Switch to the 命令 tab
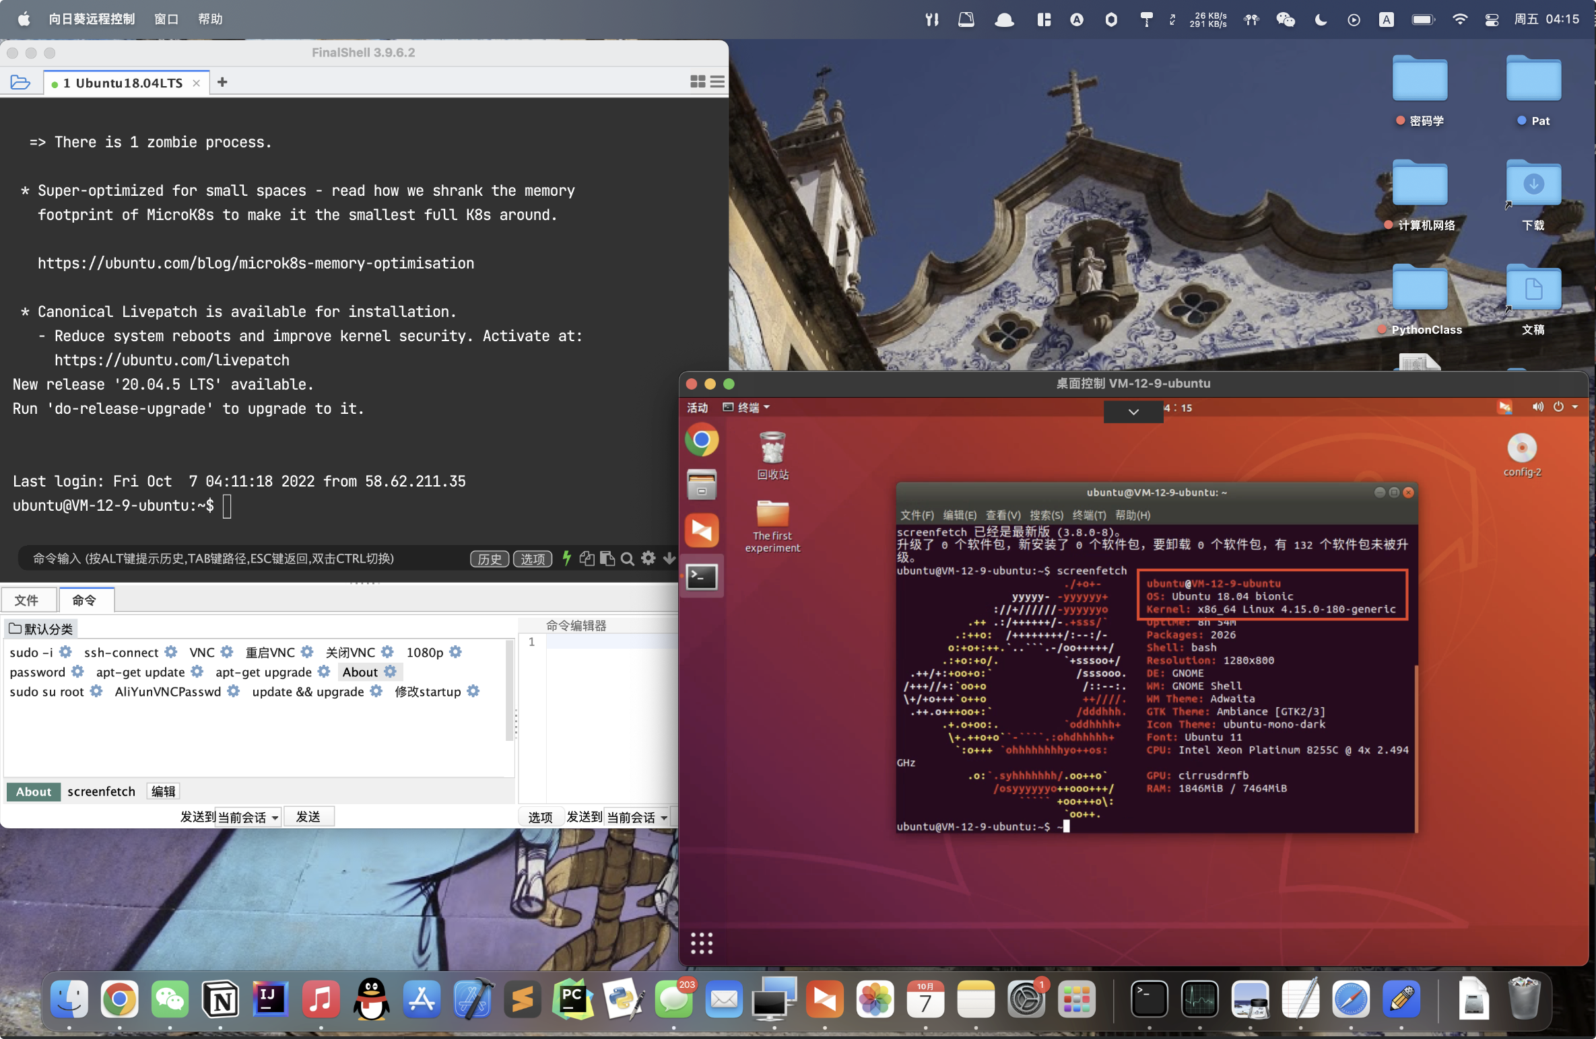This screenshot has height=1039, width=1596. pyautogui.click(x=85, y=600)
